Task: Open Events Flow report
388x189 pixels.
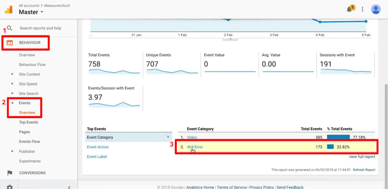Action: coord(30,141)
